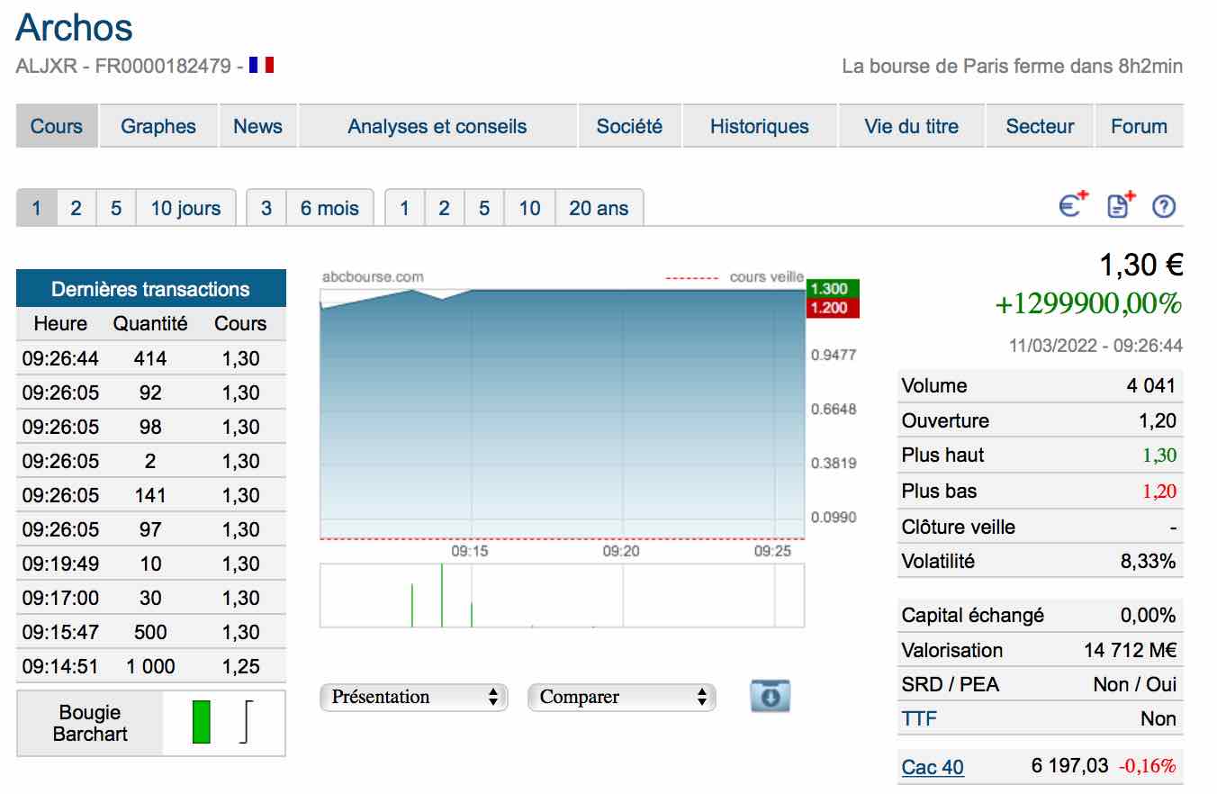Click the SRD / PEA value Non / Oui

pyautogui.click(x=1135, y=684)
